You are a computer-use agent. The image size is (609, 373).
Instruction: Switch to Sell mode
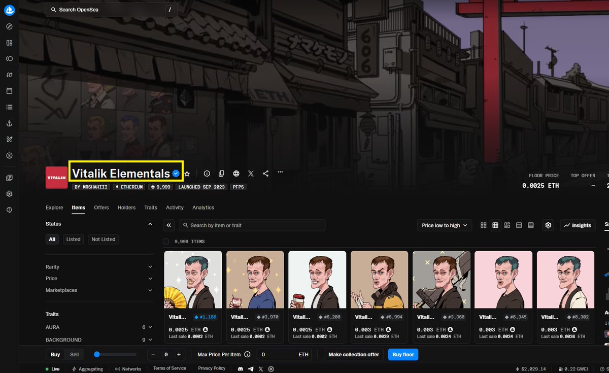[75, 355]
